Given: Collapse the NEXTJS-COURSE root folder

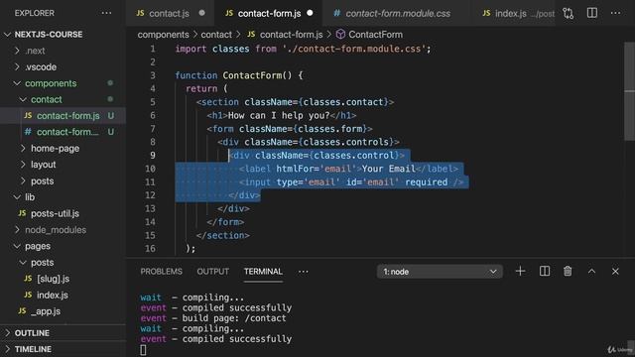Looking at the screenshot, I should click(x=7, y=35).
